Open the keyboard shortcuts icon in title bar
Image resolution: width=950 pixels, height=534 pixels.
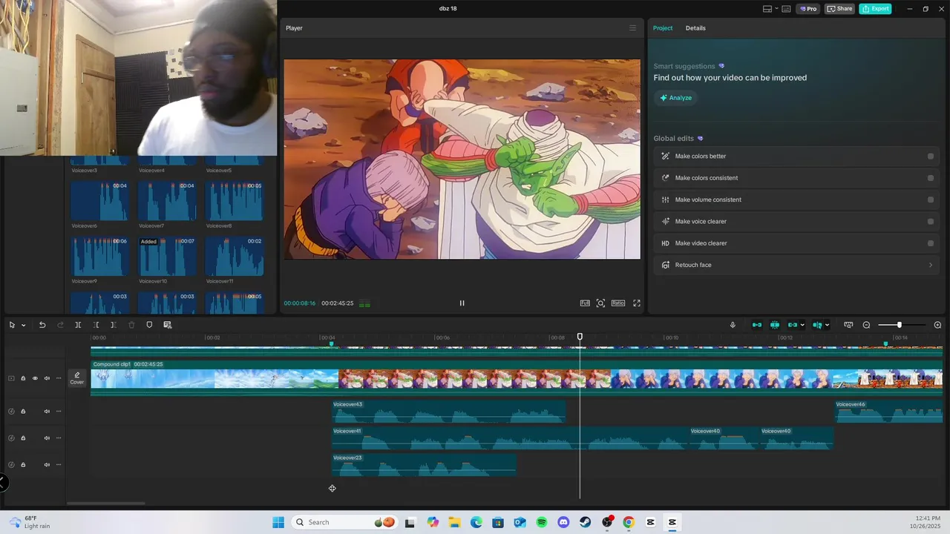click(786, 9)
